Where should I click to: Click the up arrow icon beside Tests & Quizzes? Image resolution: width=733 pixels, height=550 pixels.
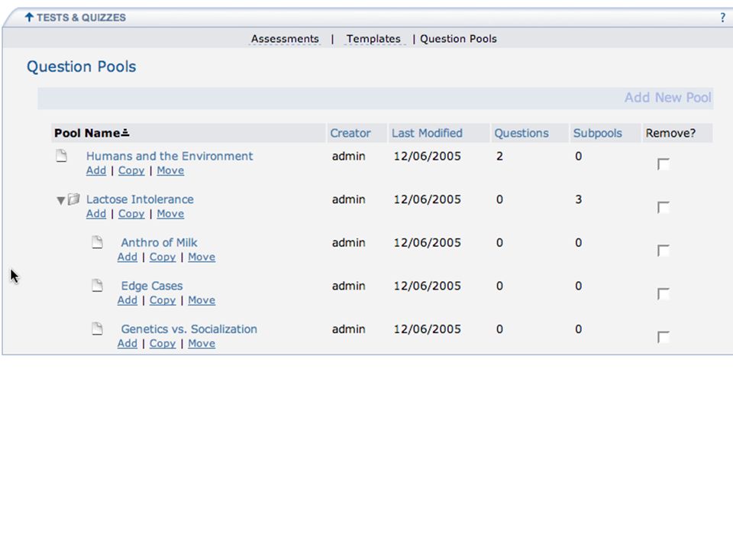pyautogui.click(x=29, y=18)
